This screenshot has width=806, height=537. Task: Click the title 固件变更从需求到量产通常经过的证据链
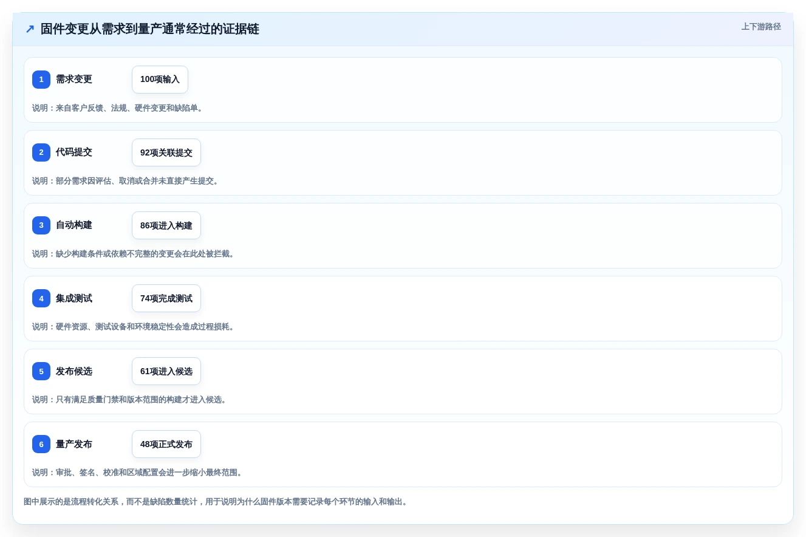click(150, 29)
